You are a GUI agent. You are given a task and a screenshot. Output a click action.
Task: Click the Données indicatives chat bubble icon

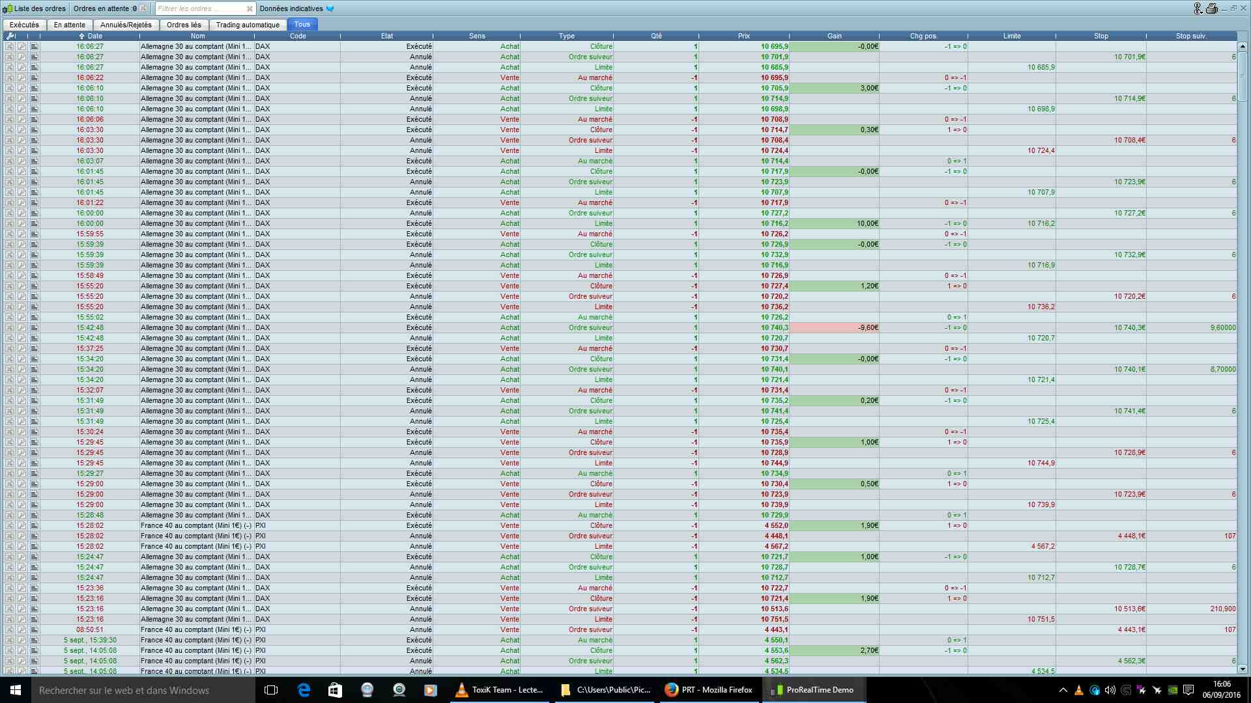(330, 8)
